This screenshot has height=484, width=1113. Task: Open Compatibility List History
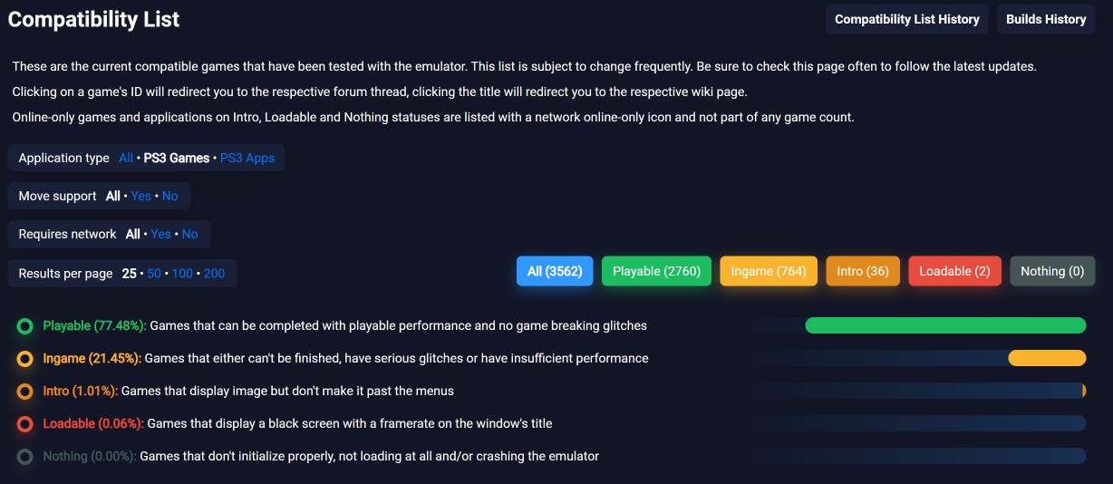coord(907,19)
